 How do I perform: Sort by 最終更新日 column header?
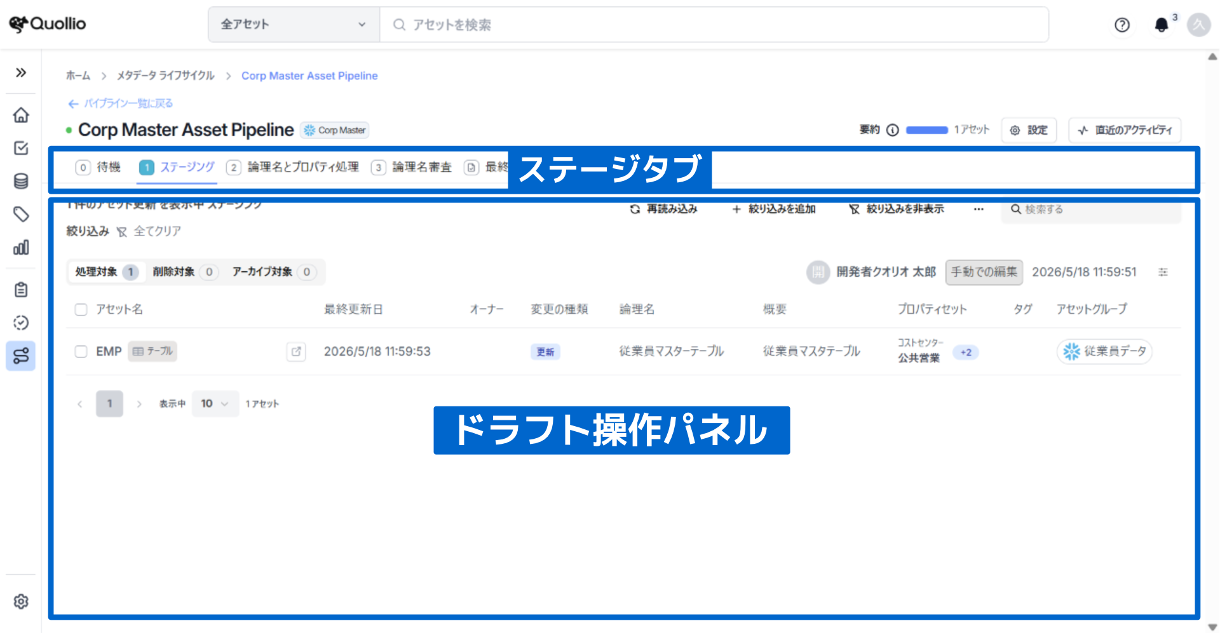[x=353, y=309]
